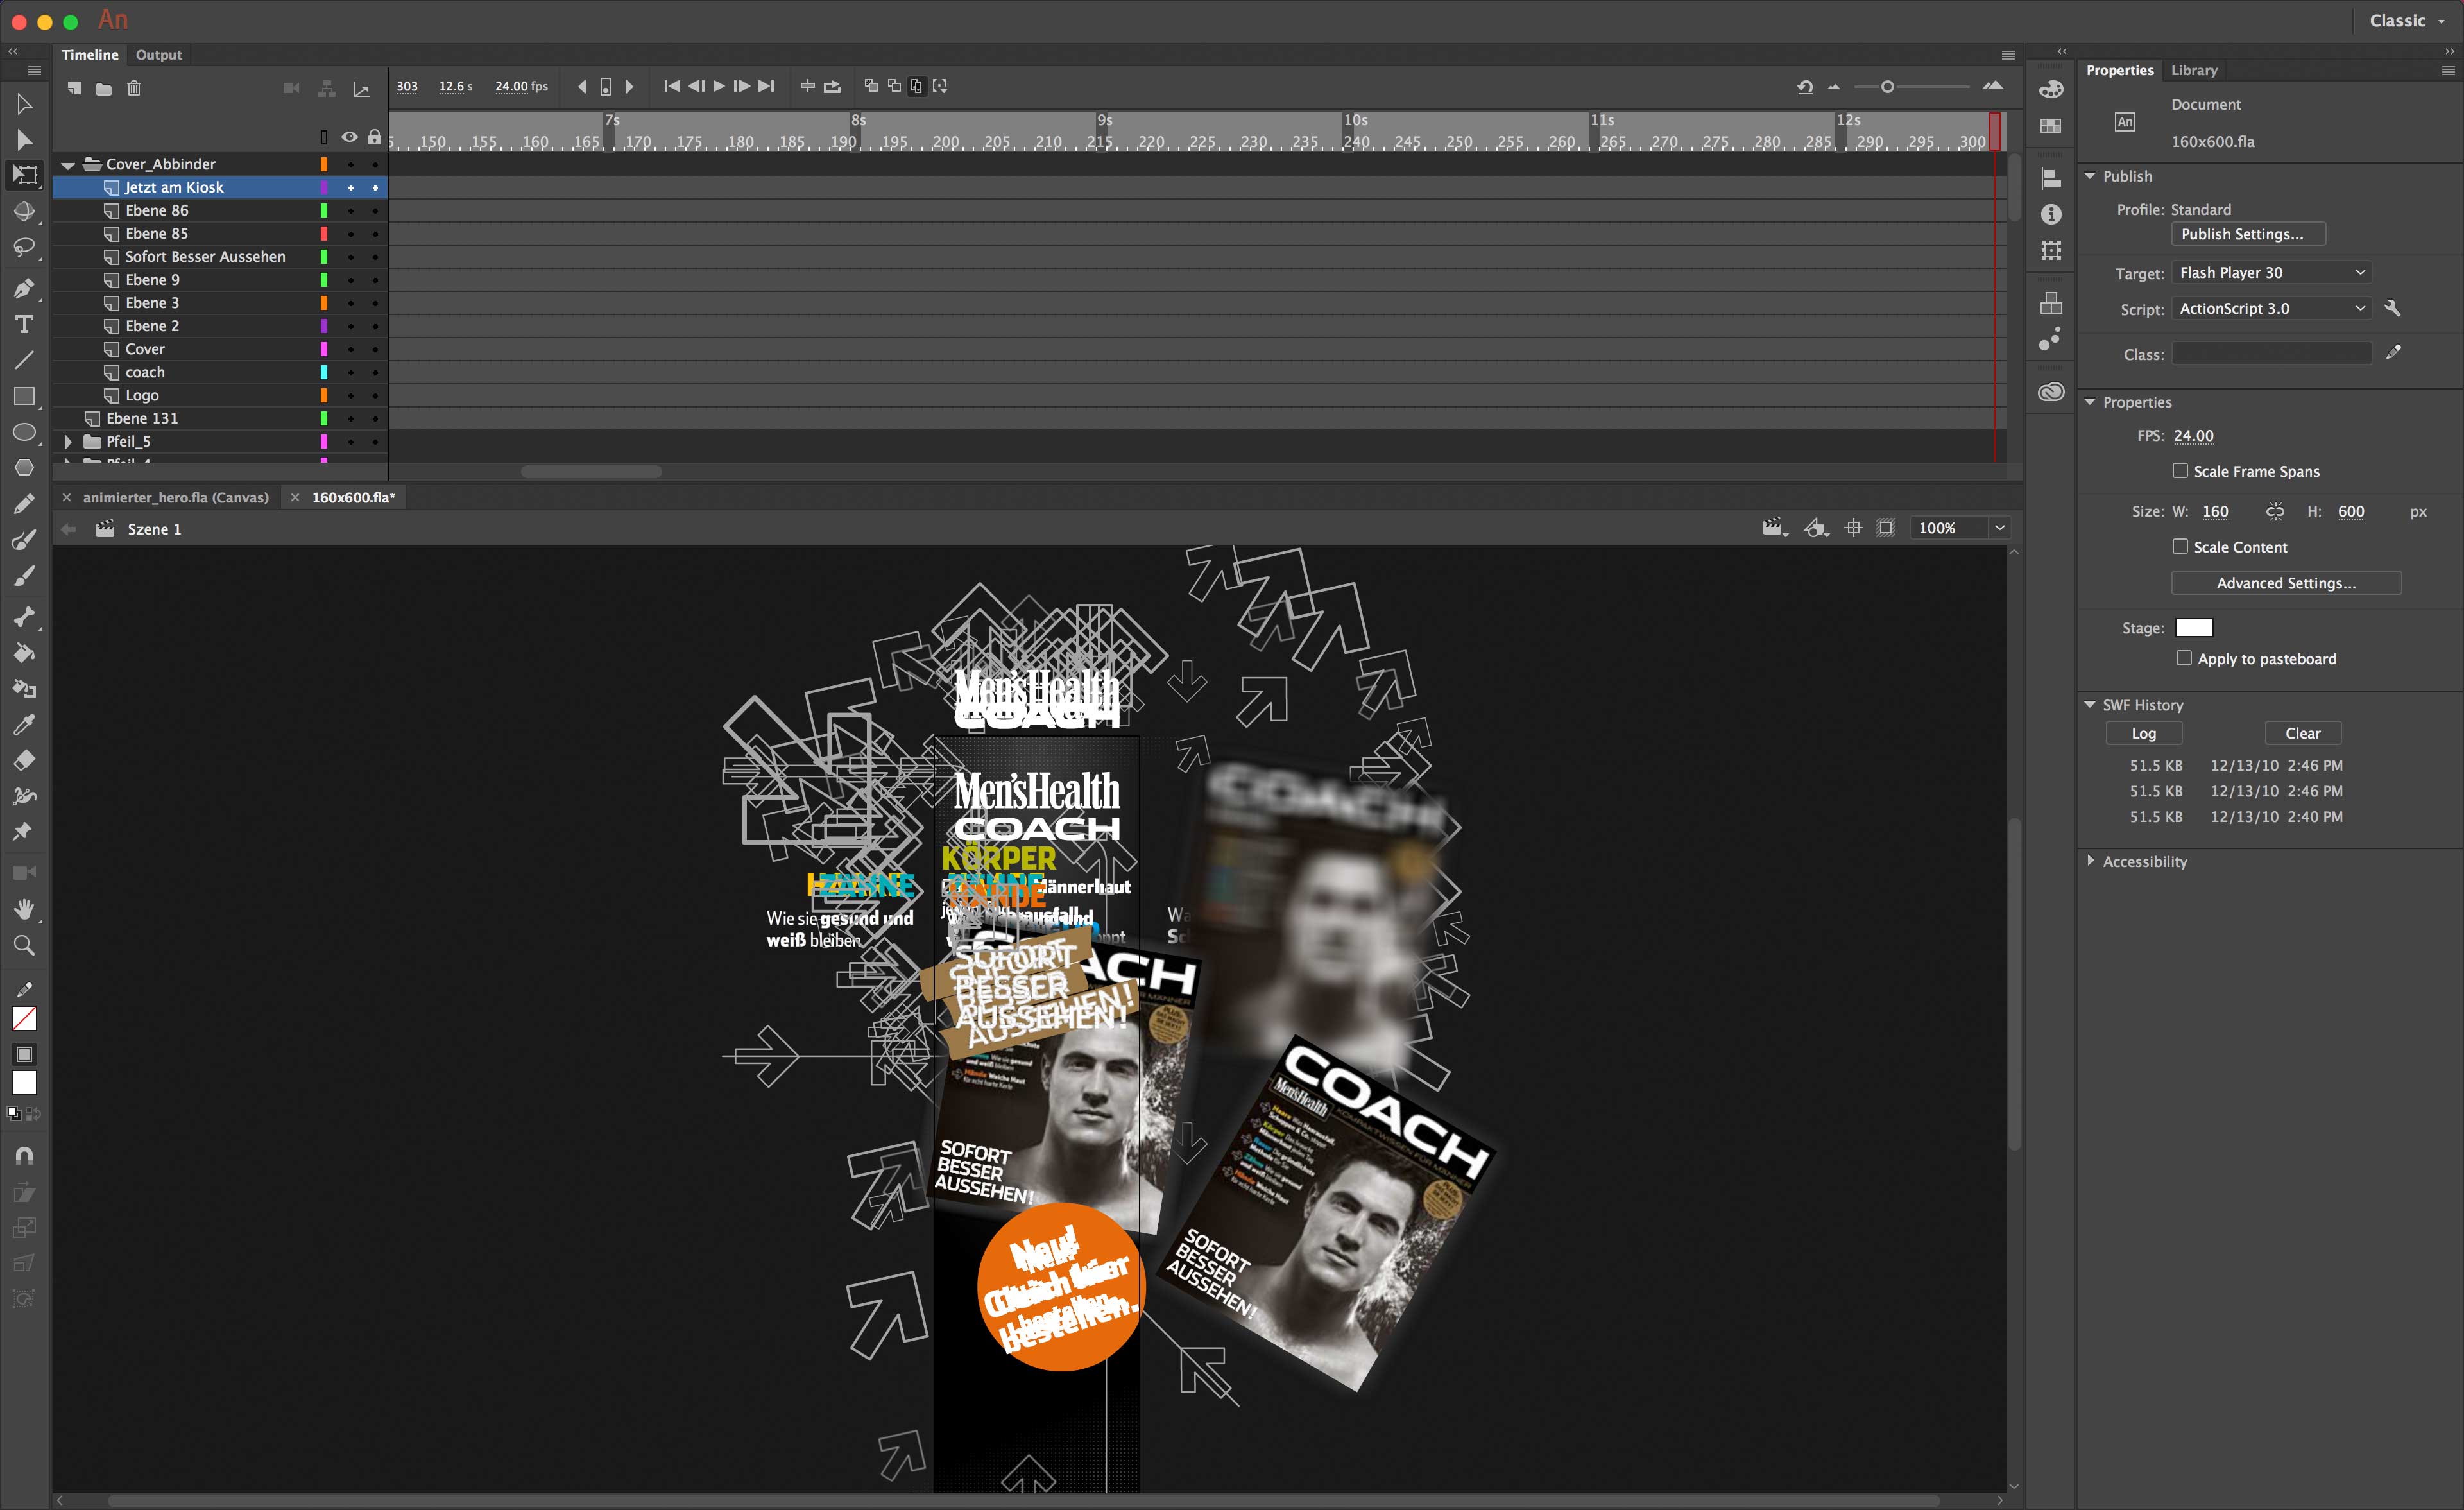
Task: Click ActionScript settings wrench icon
Action: 2392,308
